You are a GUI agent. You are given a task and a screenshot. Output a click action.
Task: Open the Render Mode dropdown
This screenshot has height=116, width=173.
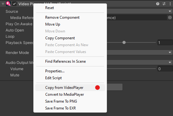[140, 52]
